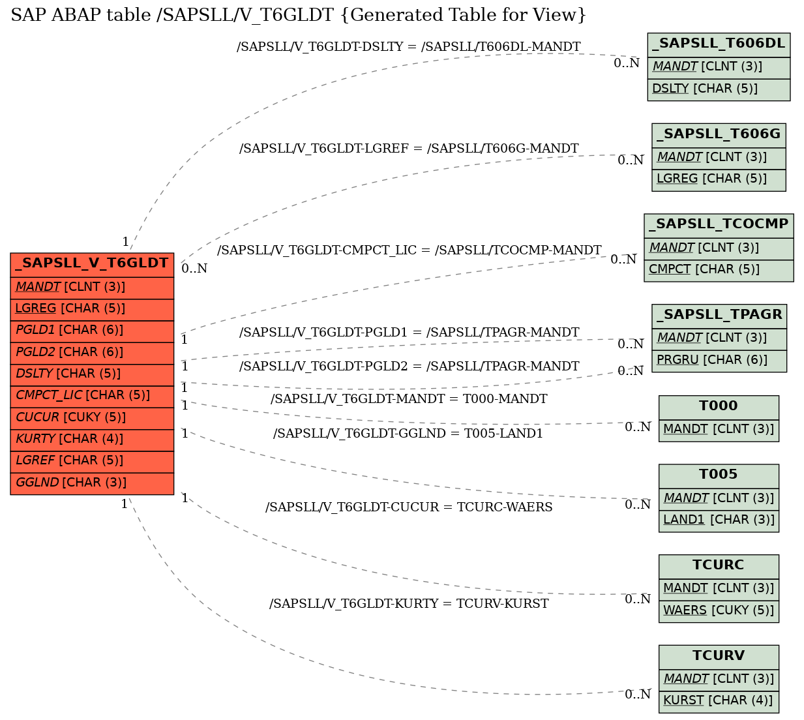Select the LGREG [CHAR (5)] row in _SAPSLL_V_T6GLDT

pos(92,309)
